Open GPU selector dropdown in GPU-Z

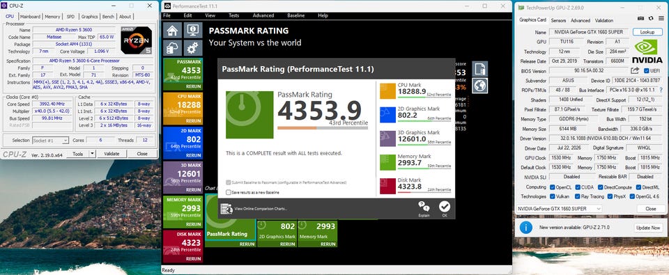pos(559,209)
